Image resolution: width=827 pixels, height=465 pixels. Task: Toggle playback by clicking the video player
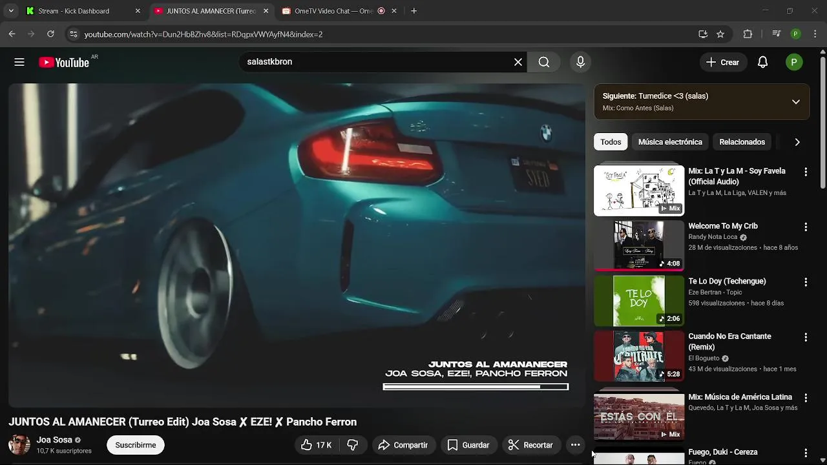[x=297, y=245]
